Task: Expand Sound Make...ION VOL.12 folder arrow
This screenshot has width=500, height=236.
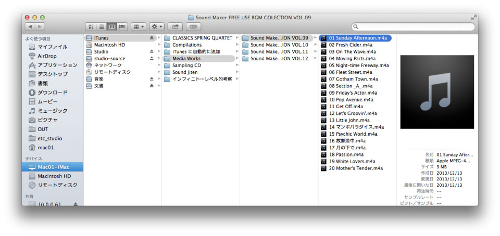Action: [x=316, y=59]
